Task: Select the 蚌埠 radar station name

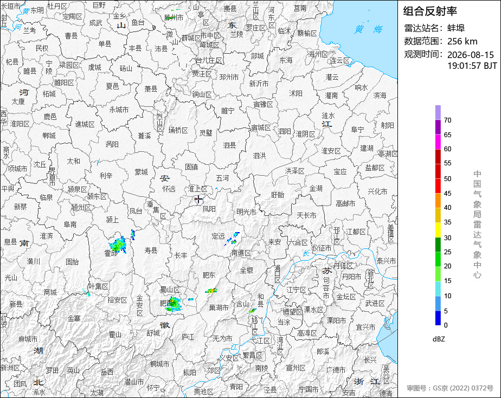Action: 456,28
